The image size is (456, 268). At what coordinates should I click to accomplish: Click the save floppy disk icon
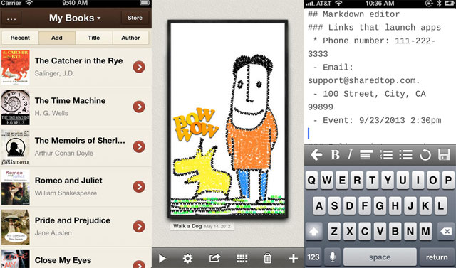[444, 154]
